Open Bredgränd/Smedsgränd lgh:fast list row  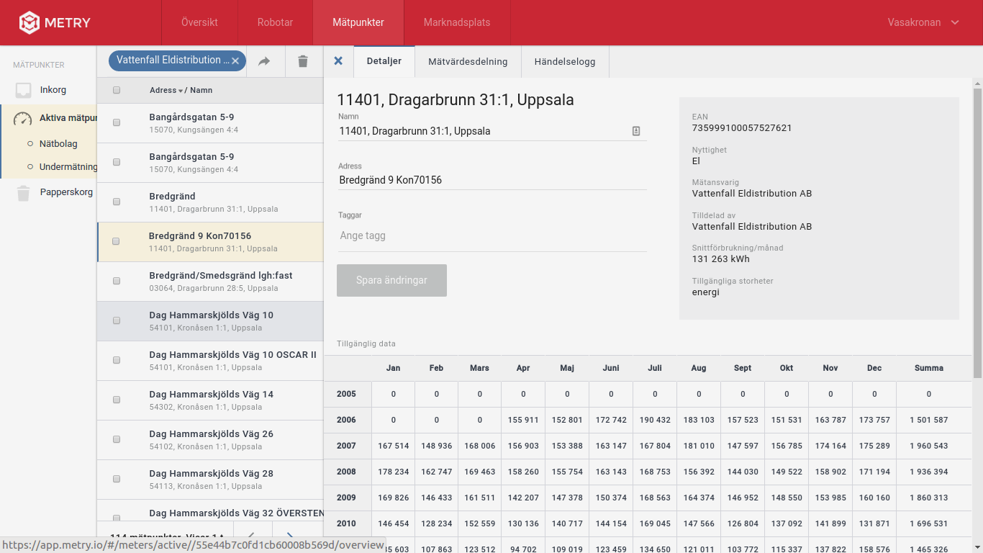click(210, 282)
